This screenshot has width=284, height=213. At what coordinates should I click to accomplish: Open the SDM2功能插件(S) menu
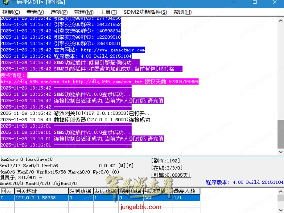[145, 12]
